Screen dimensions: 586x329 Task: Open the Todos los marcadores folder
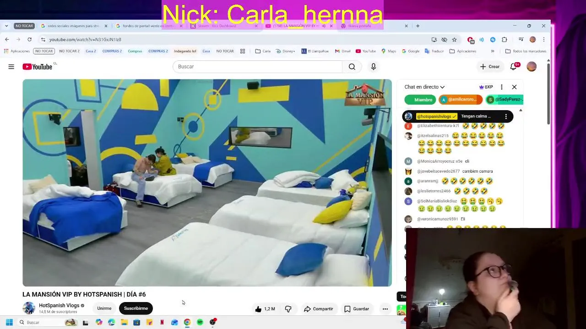[x=526, y=51]
